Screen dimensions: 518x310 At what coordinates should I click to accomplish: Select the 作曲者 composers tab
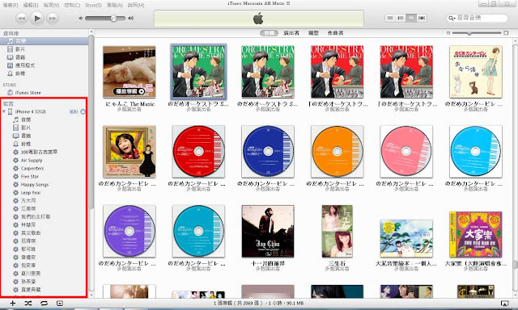click(335, 33)
